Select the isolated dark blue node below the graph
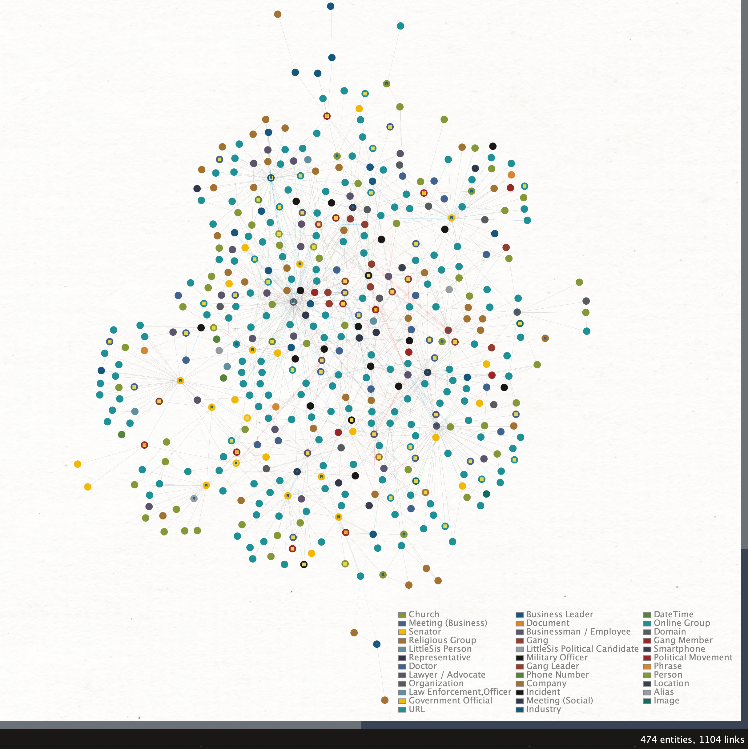Screen dimensions: 748x749 click(376, 644)
